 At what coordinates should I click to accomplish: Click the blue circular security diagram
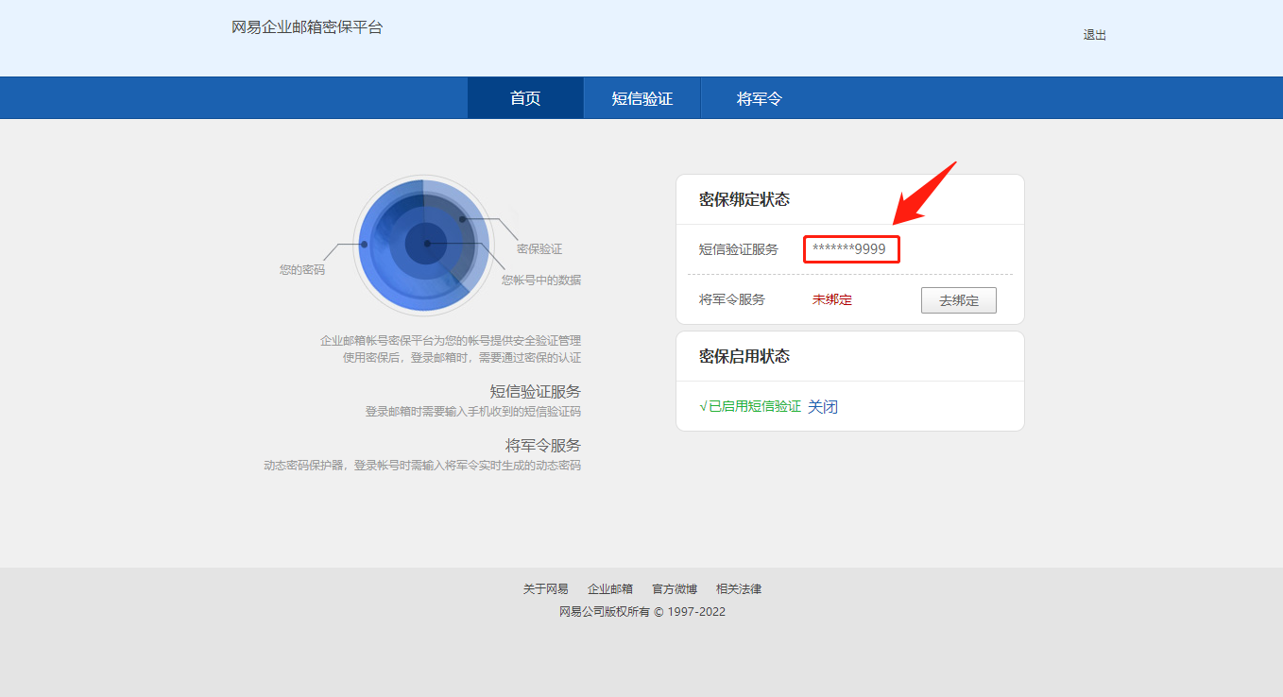click(422, 244)
